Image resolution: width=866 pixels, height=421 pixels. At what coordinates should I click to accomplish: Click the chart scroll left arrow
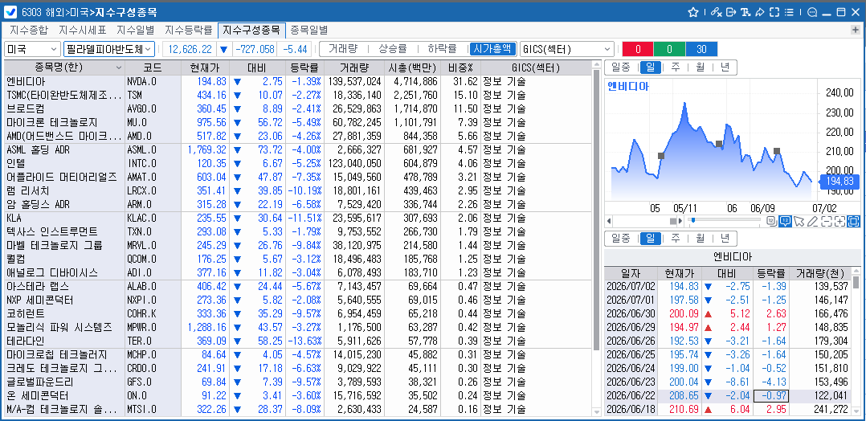(609, 221)
